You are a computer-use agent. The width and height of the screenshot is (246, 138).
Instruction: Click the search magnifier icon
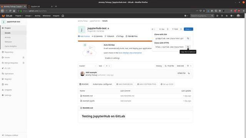pyautogui.click(x=212, y=16)
